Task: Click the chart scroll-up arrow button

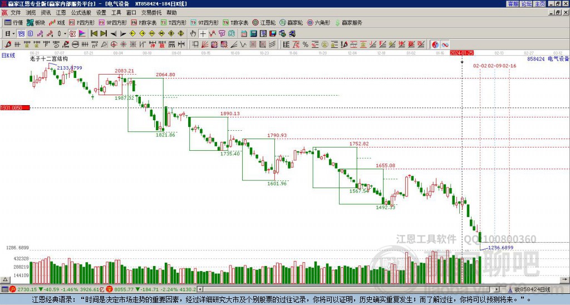Action: 4,279
